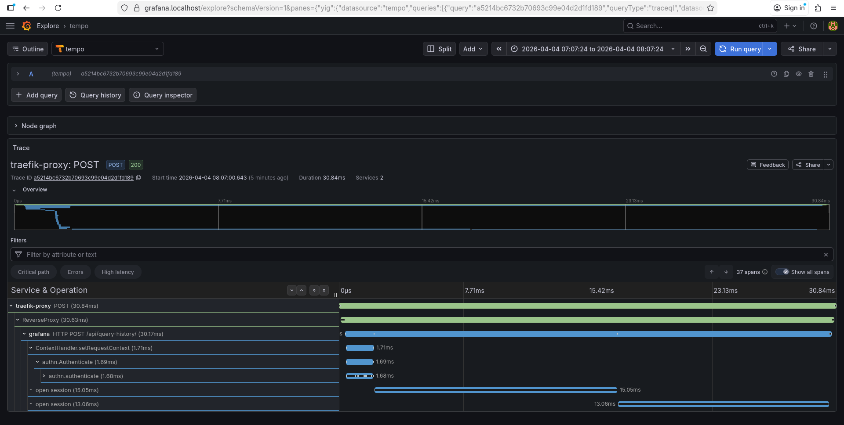Screen dimensions: 844x425
Task: Click the toolbar Share button
Action: pos(802,49)
